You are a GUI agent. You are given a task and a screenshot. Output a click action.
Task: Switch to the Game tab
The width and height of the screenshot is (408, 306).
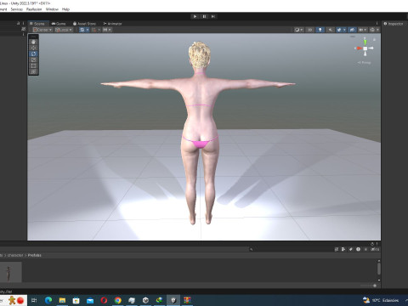pos(59,24)
